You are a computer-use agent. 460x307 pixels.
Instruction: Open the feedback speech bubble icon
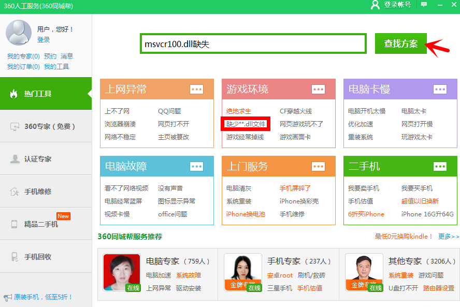[424, 4]
